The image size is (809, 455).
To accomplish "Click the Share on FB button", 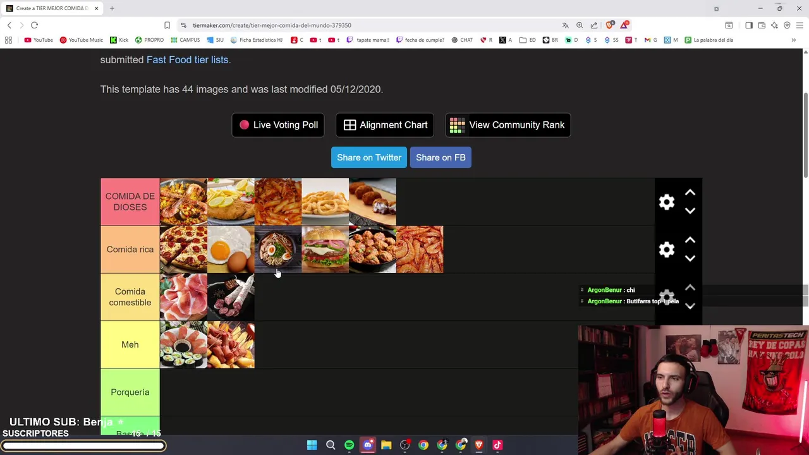I will (x=441, y=157).
